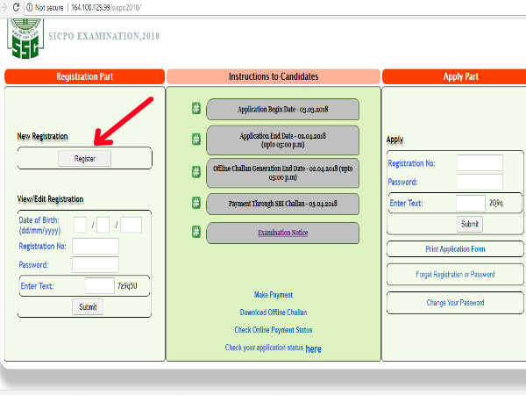Focus Password field in Apply Part

click(x=480, y=182)
